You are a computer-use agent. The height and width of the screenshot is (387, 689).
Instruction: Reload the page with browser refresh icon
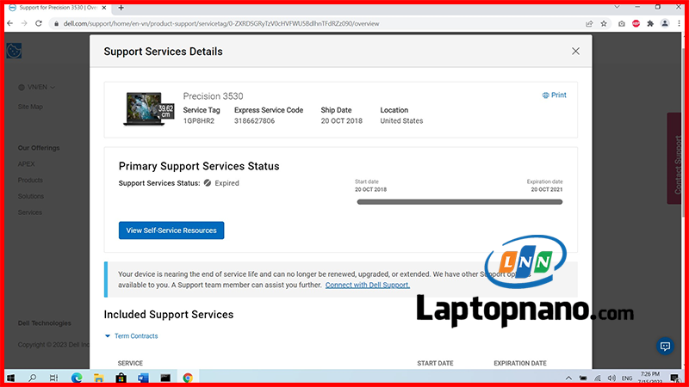click(x=39, y=23)
